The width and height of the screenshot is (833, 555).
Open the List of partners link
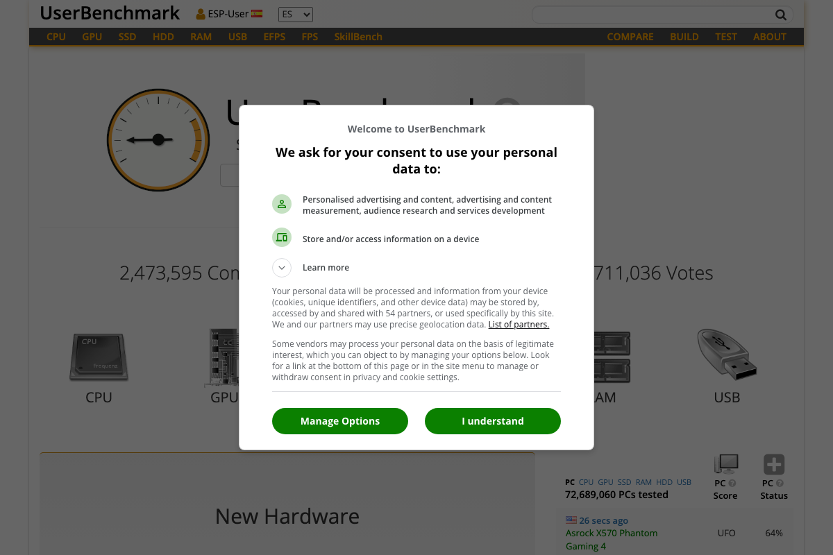point(519,325)
